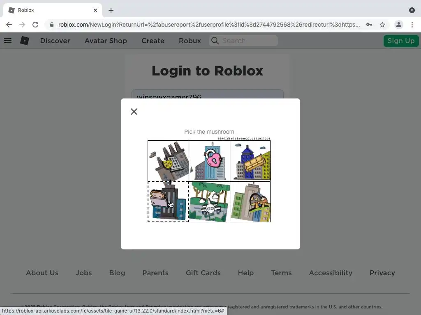Open the Blog footer link
This screenshot has width=421, height=315.
point(117,273)
